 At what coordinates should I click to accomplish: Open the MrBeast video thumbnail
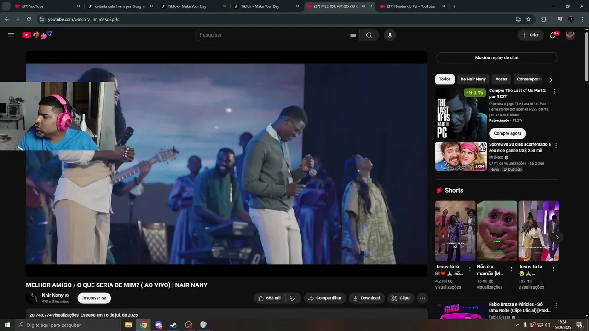[x=461, y=156]
